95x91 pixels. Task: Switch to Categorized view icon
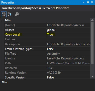coord(4,14)
